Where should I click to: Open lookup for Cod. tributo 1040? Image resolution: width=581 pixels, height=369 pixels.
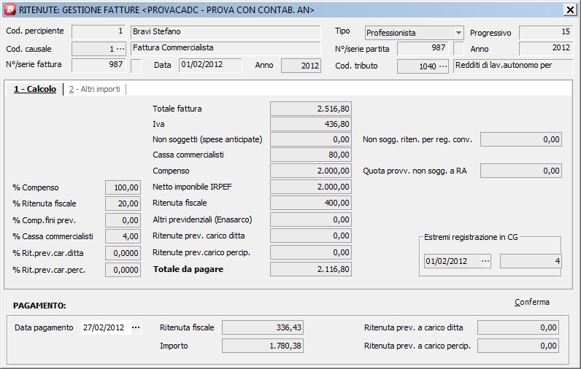pyautogui.click(x=442, y=66)
